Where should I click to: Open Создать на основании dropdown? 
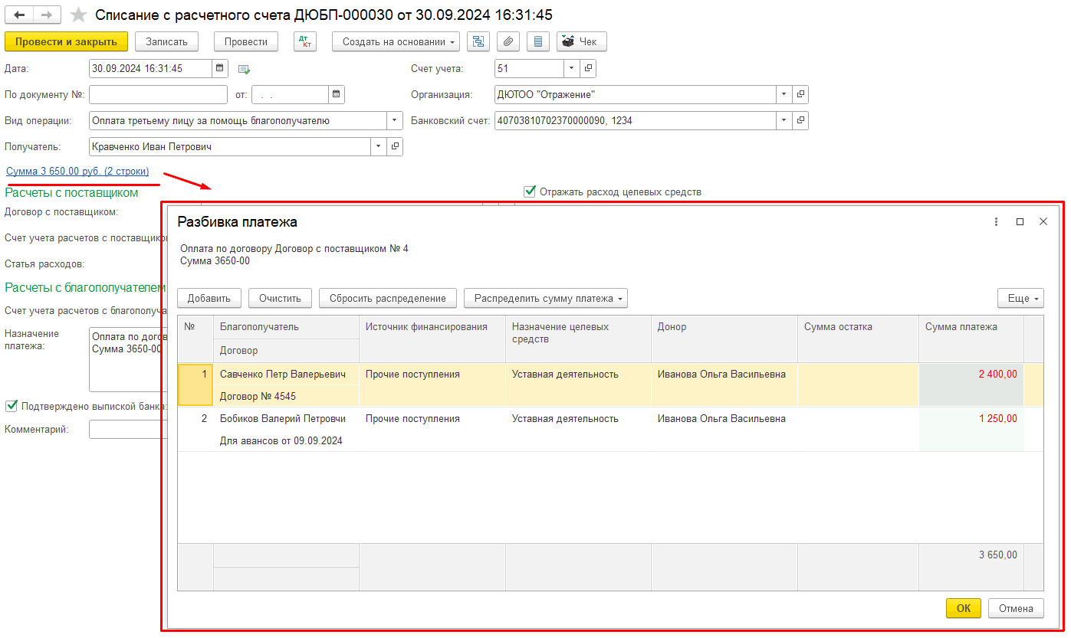(396, 41)
